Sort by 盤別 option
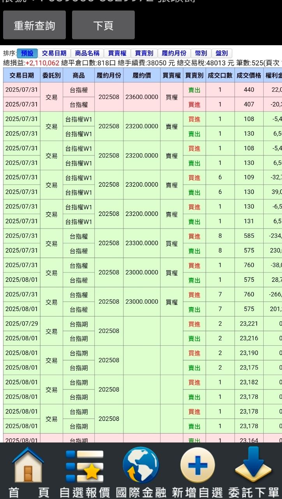The height and width of the screenshot is (499, 282). (x=222, y=53)
